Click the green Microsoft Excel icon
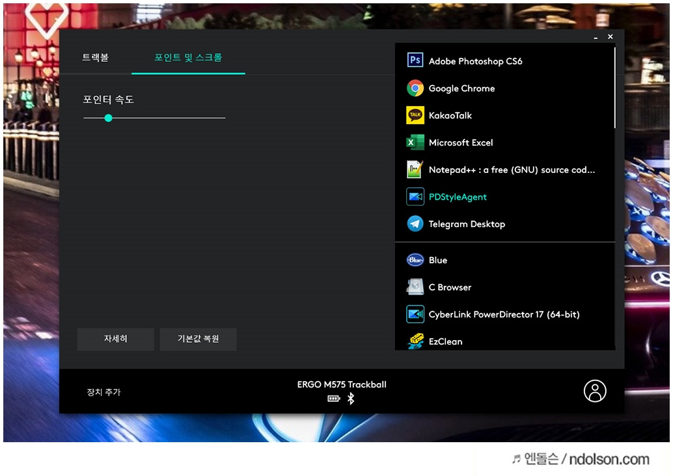This screenshot has width=673, height=476. coord(415,142)
